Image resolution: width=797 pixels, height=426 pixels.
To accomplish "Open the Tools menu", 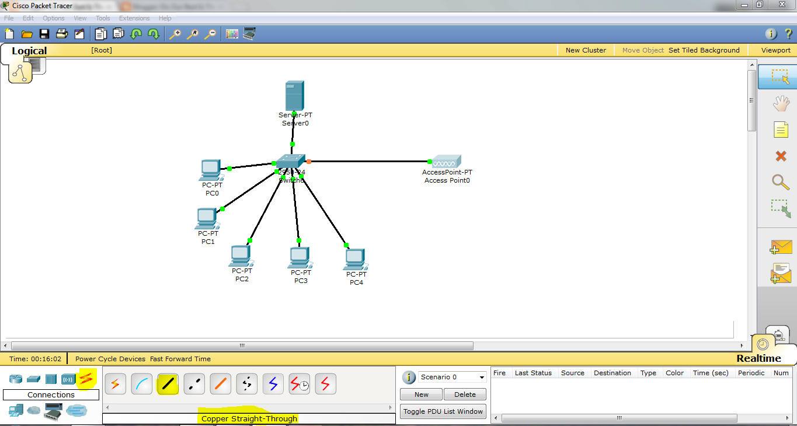I will point(103,18).
